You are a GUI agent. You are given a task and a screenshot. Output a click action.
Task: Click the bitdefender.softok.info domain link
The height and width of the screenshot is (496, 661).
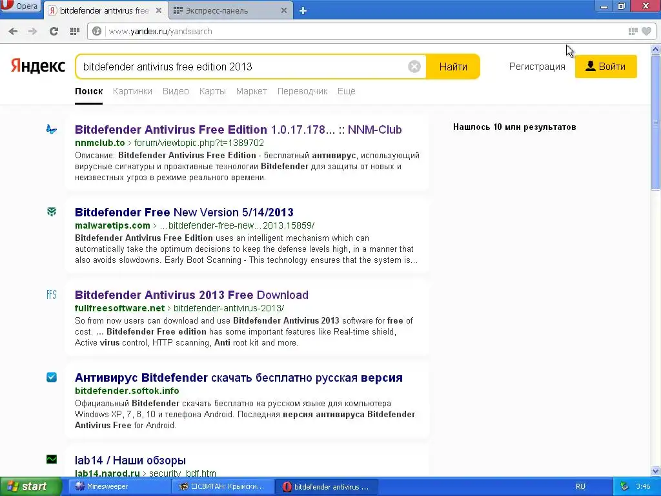[x=127, y=391]
